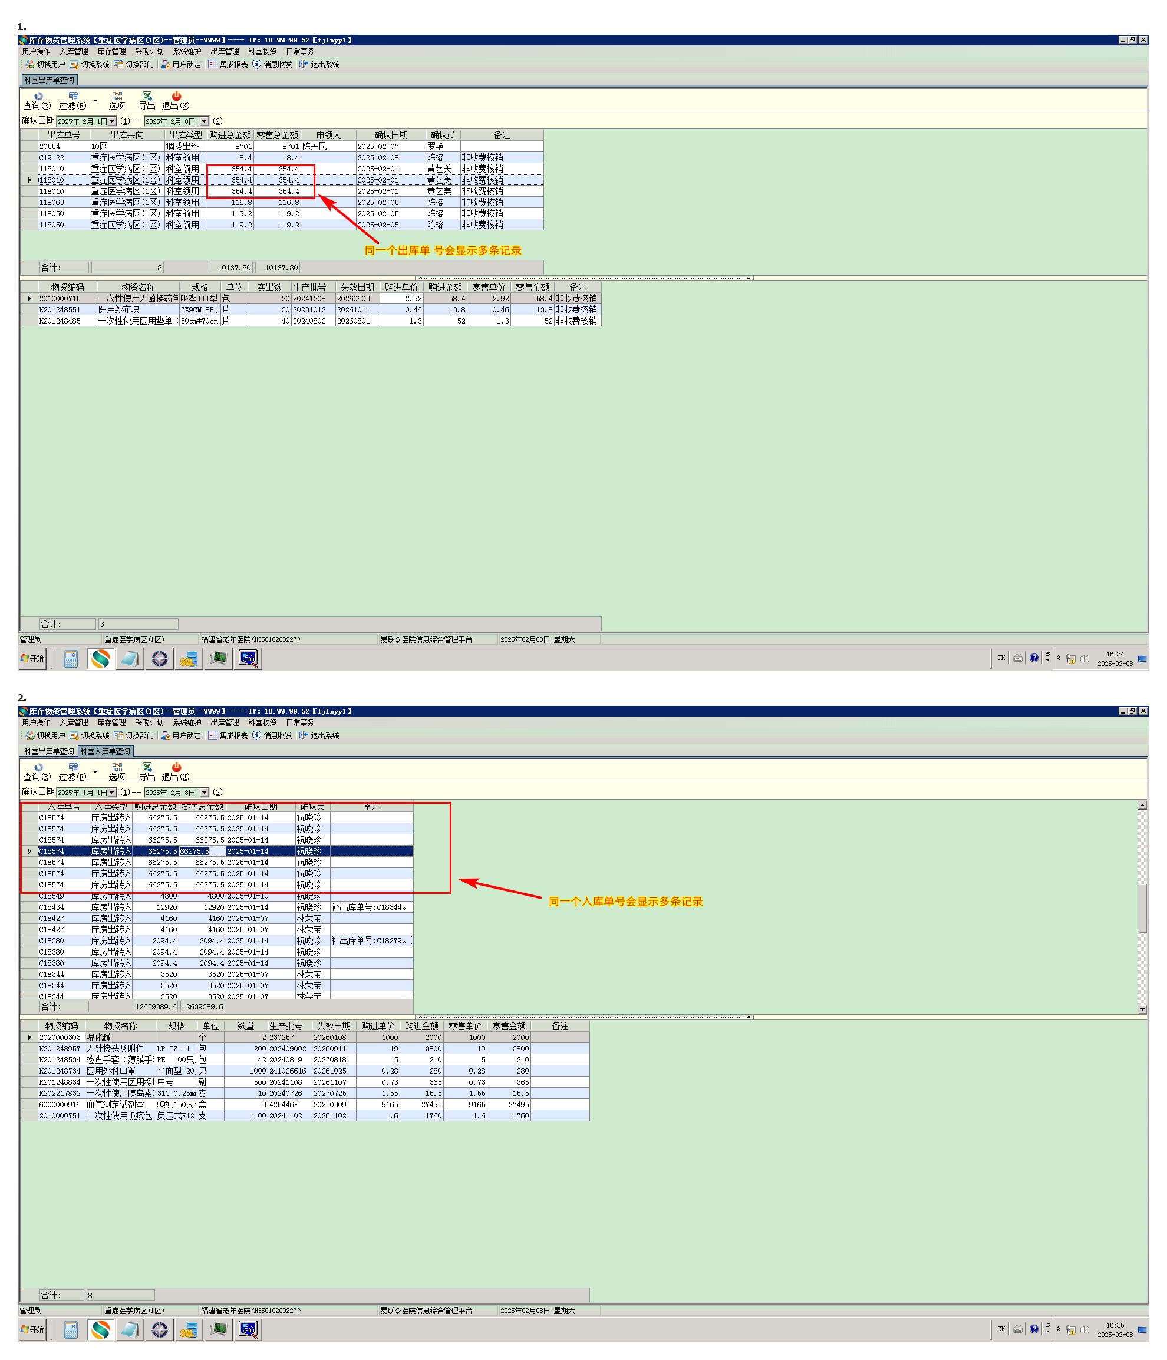Viewport: 1167px width, 1360px height.
Task: Click 入库类型 column header
Action: [110, 807]
